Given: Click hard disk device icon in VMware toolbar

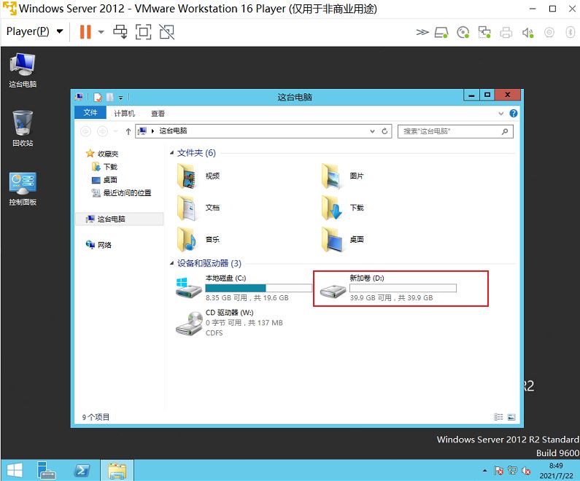Looking at the screenshot, I should pos(441,33).
